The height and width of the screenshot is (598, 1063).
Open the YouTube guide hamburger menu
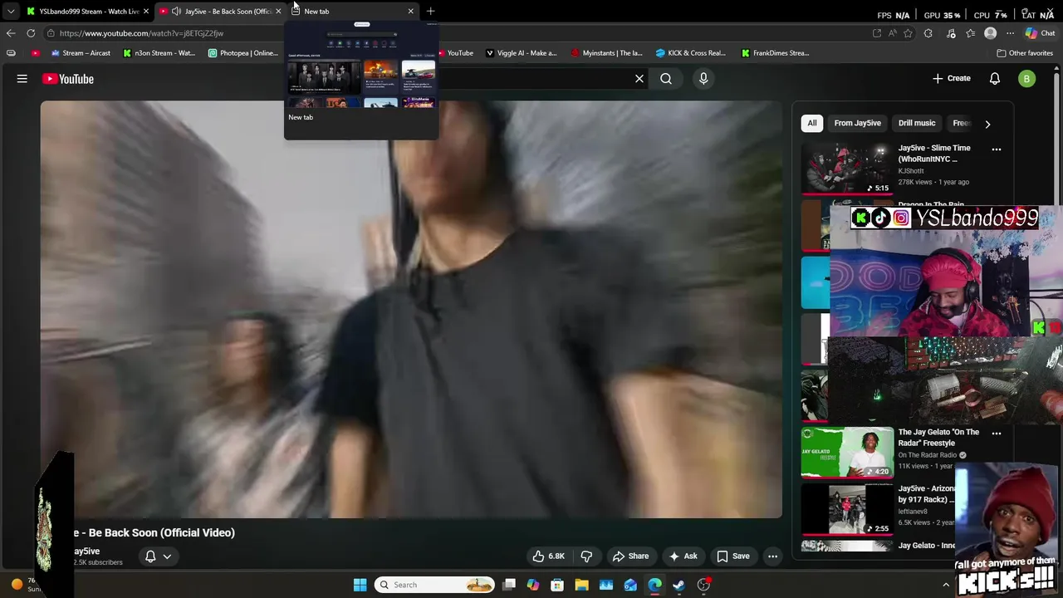click(x=22, y=79)
